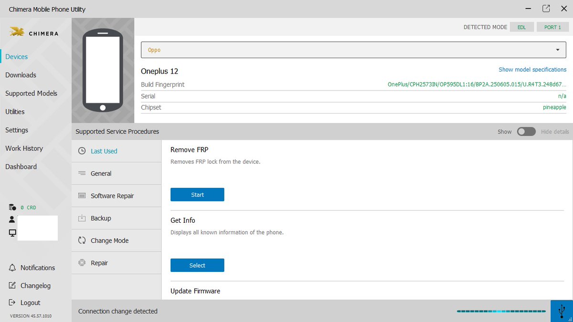
Task: Select the Repair procedures tab
Action: click(x=117, y=263)
